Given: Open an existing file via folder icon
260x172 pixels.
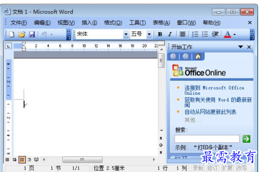Looking at the screenshot, I should [x=22, y=34].
